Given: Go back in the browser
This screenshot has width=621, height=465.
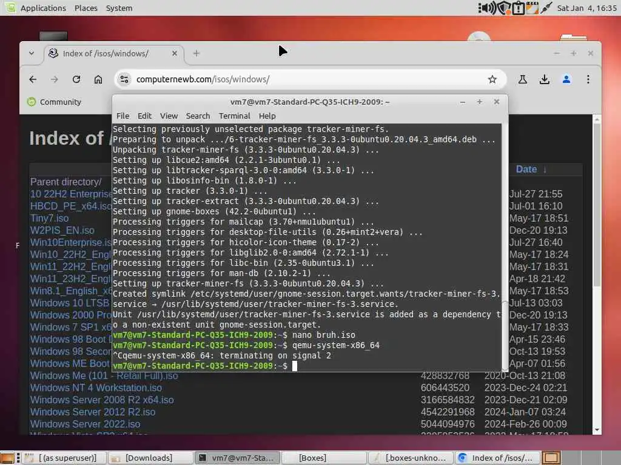Looking at the screenshot, I should click(x=33, y=79).
